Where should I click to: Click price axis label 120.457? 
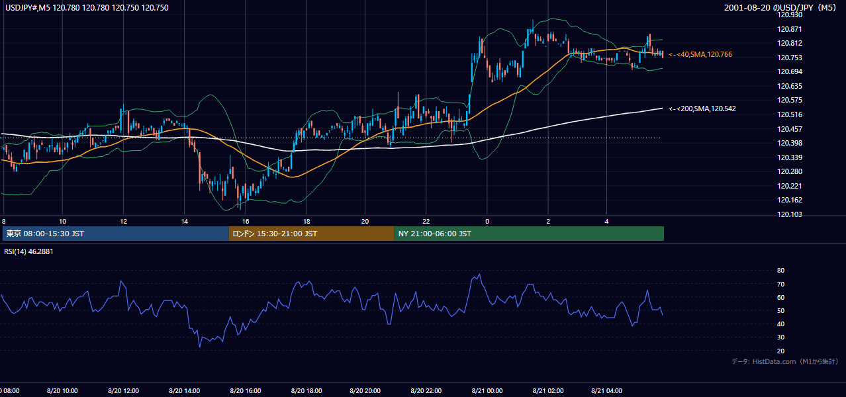[x=790, y=129]
